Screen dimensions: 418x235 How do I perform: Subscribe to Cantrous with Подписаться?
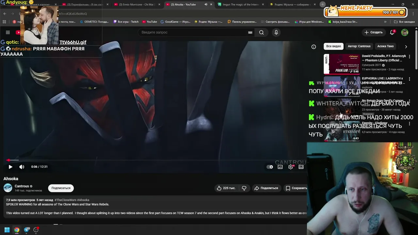pyautogui.click(x=61, y=188)
